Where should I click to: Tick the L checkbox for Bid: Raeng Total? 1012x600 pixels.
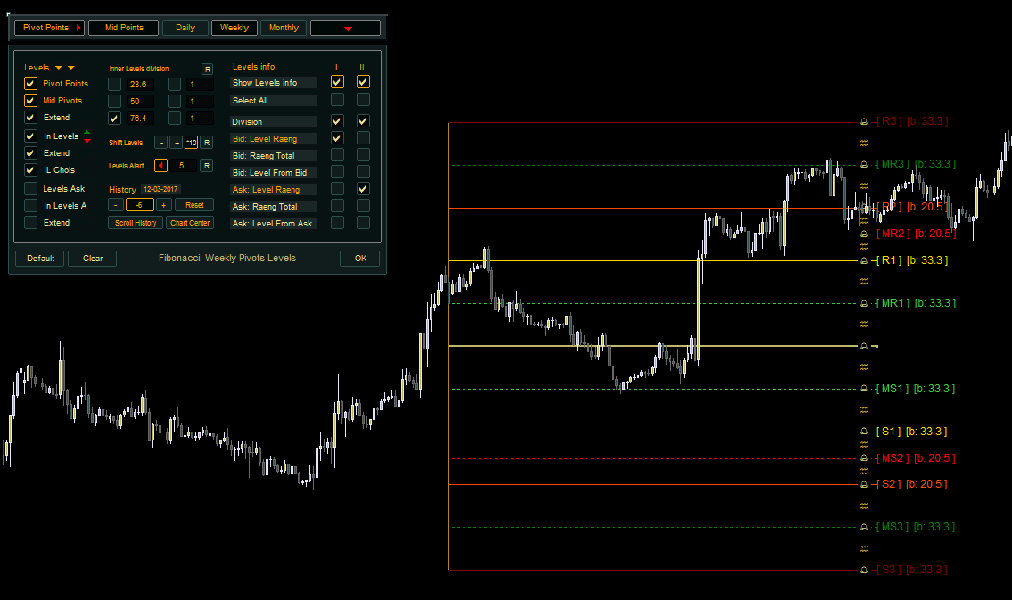[337, 155]
